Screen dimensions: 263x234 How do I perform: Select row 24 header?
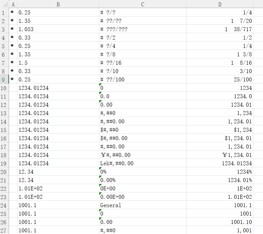click(x=4, y=205)
